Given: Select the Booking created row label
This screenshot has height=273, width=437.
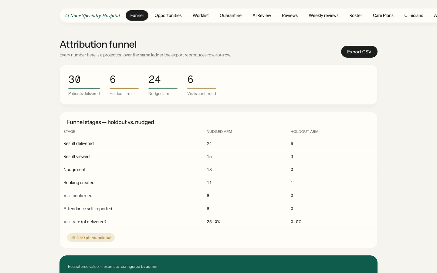Looking at the screenshot, I should coord(79,183).
